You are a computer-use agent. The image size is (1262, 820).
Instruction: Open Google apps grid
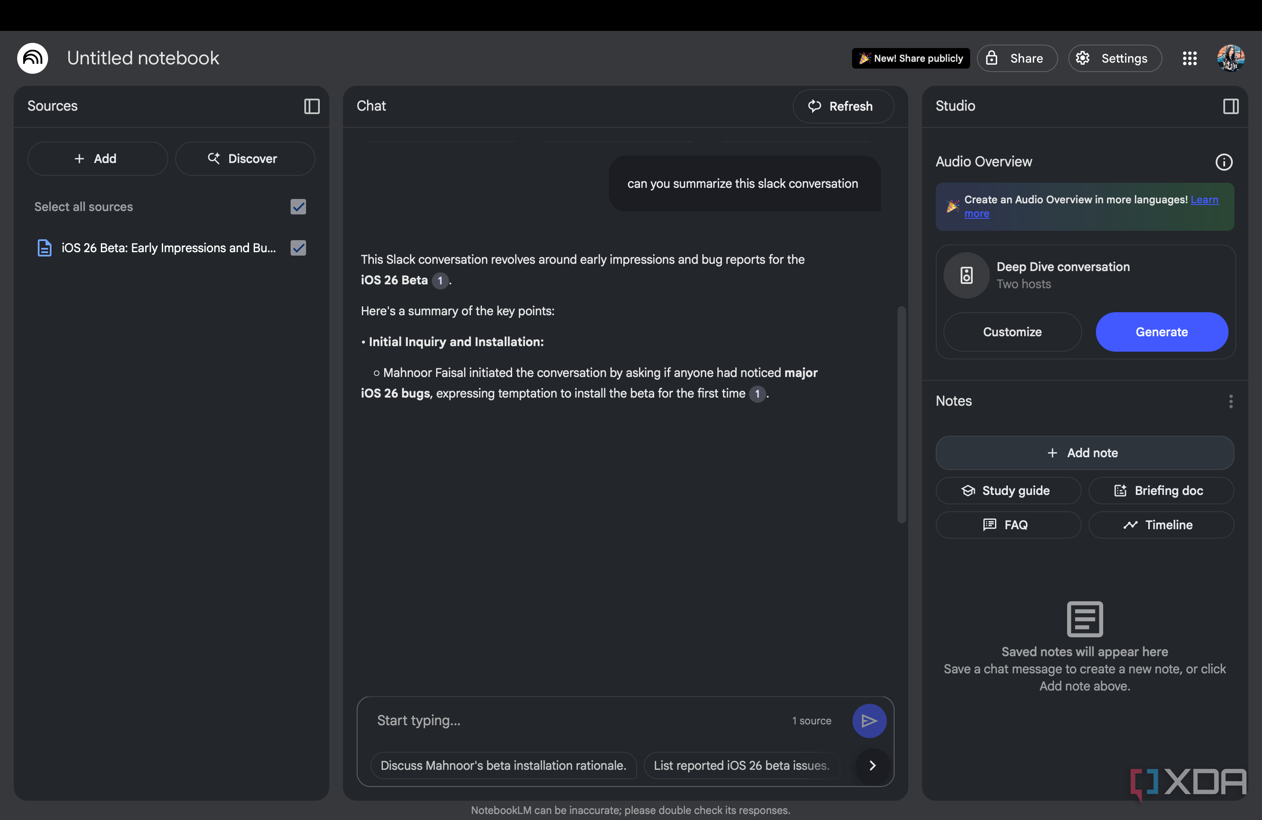click(x=1189, y=58)
